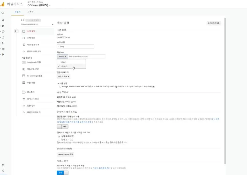
Task: Click the 지난 7일 hits line
Action: [66, 102]
